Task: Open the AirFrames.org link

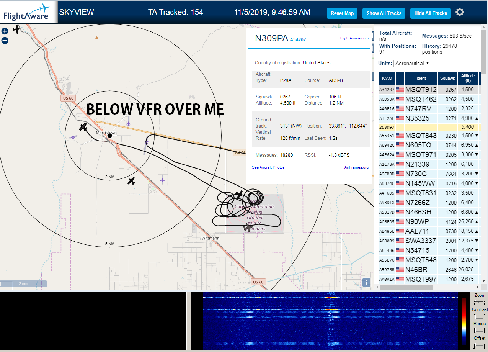Action: [x=356, y=167]
